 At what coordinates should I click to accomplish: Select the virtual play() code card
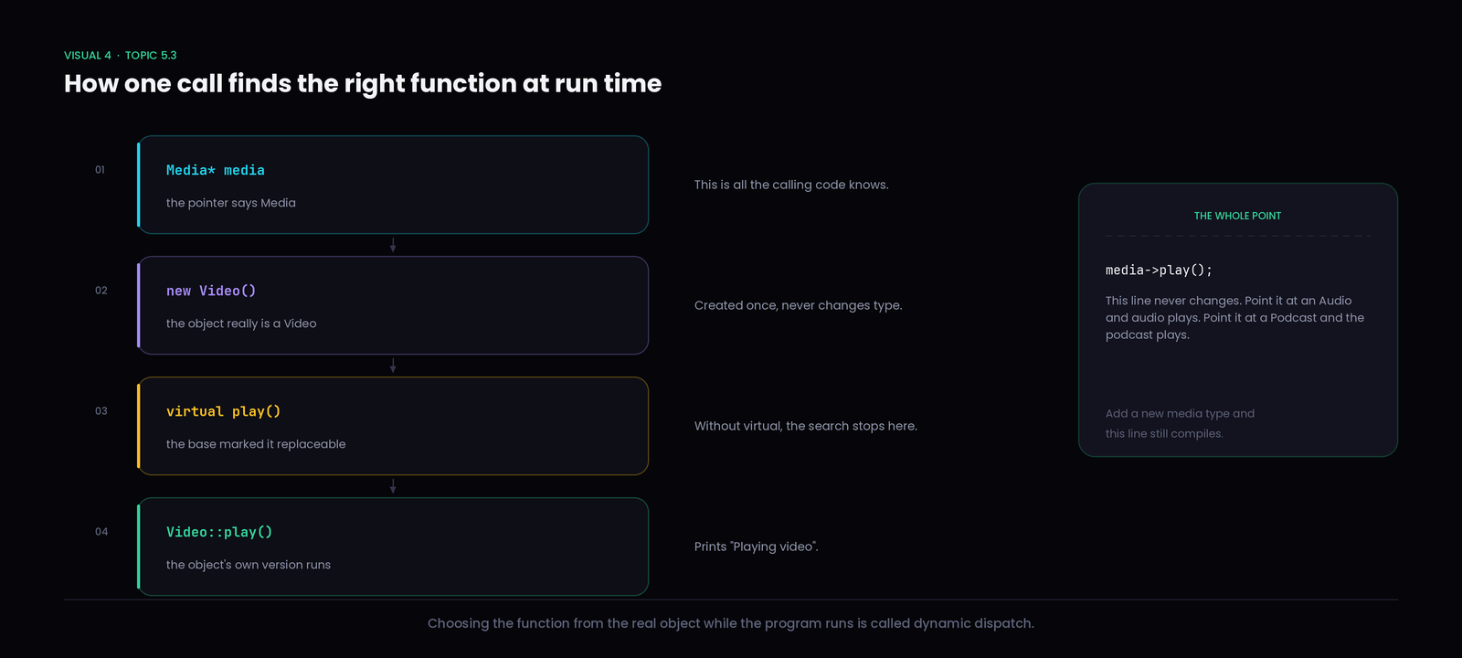(x=393, y=426)
